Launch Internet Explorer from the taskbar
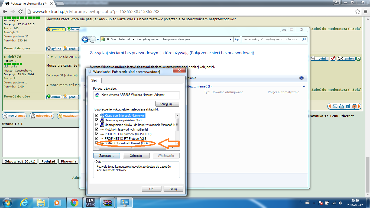Screen dimensions: 370x208 pyautogui.click(x=24, y=202)
